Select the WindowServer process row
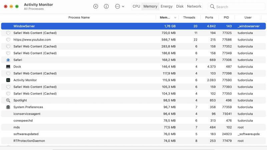 (133, 26)
